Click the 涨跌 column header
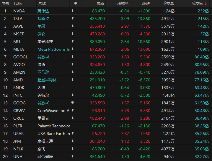The height and width of the screenshot is (161, 212). coord(146,3)
